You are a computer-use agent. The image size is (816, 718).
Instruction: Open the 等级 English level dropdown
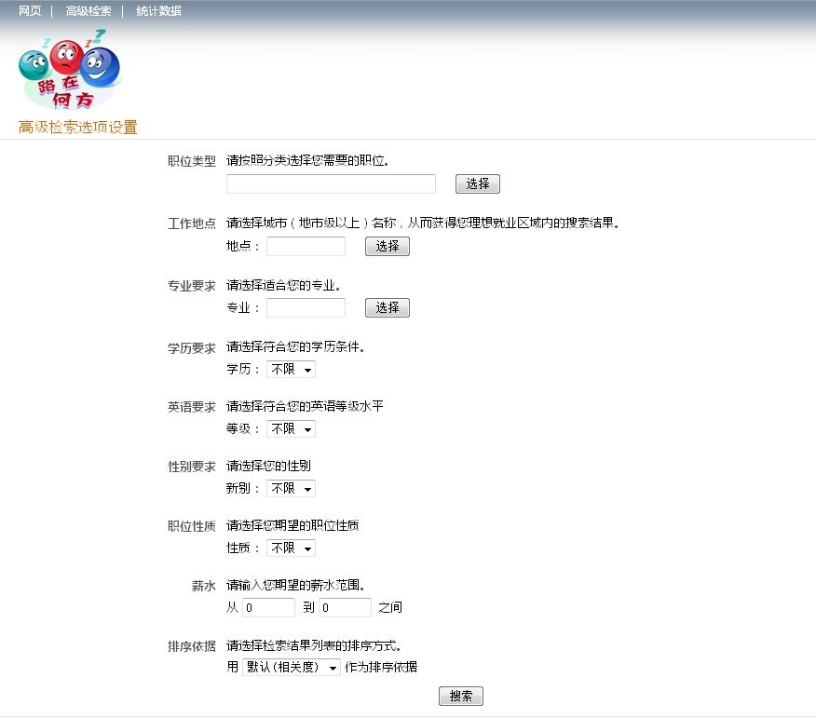click(291, 428)
